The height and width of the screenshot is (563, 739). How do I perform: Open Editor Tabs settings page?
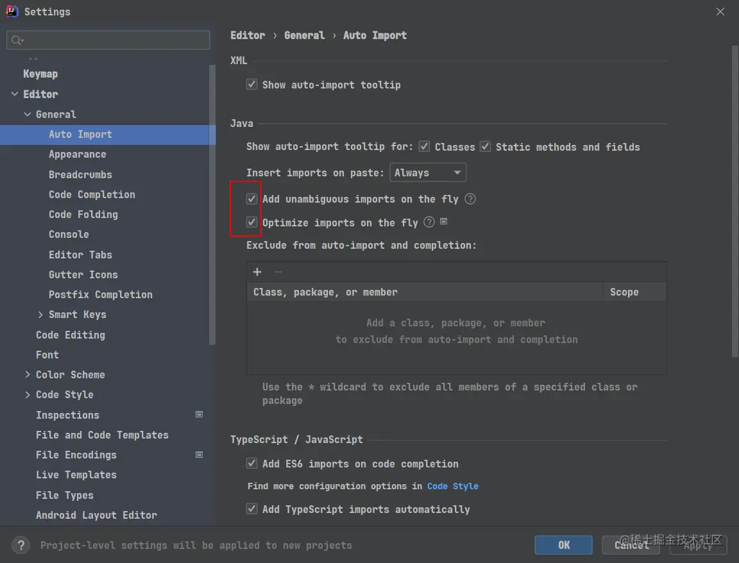point(80,255)
